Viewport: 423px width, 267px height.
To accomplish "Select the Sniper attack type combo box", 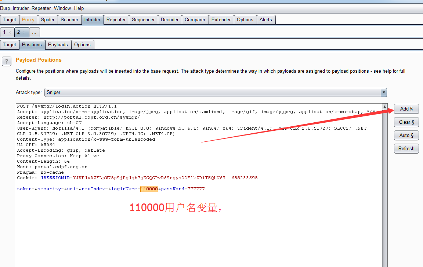I will coord(216,93).
